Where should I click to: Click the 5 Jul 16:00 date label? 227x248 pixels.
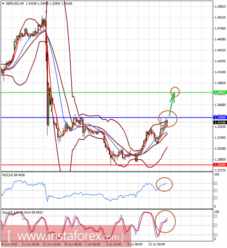coord(114,244)
